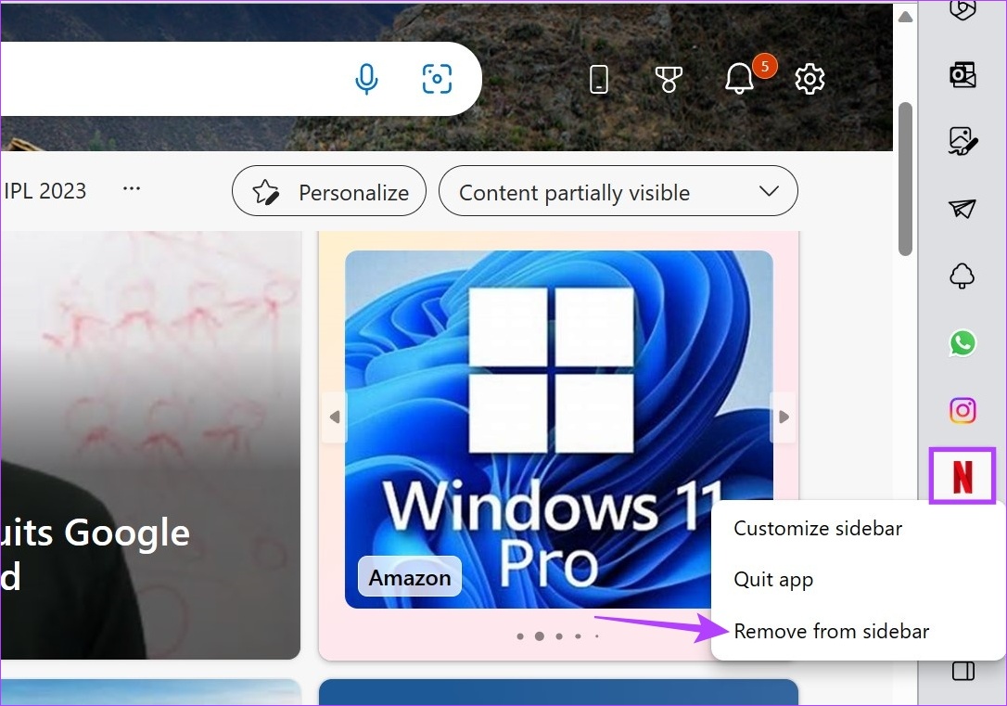Open more topics ellipsis menu
The width and height of the screenshot is (1007, 706).
point(132,189)
